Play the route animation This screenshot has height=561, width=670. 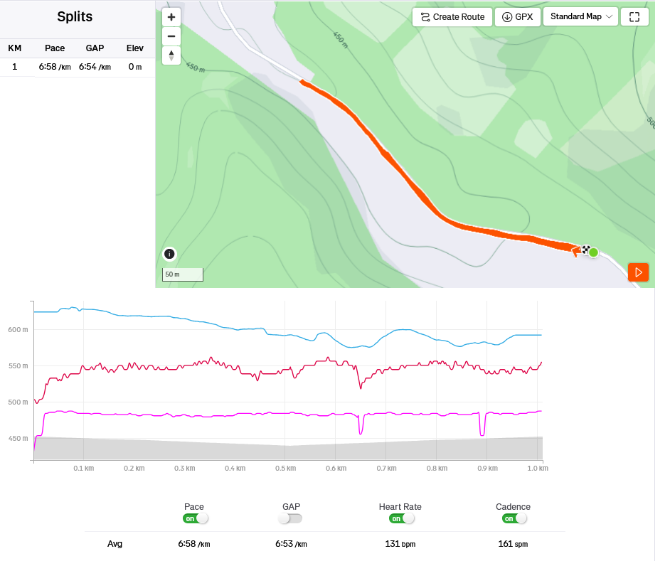click(x=638, y=272)
